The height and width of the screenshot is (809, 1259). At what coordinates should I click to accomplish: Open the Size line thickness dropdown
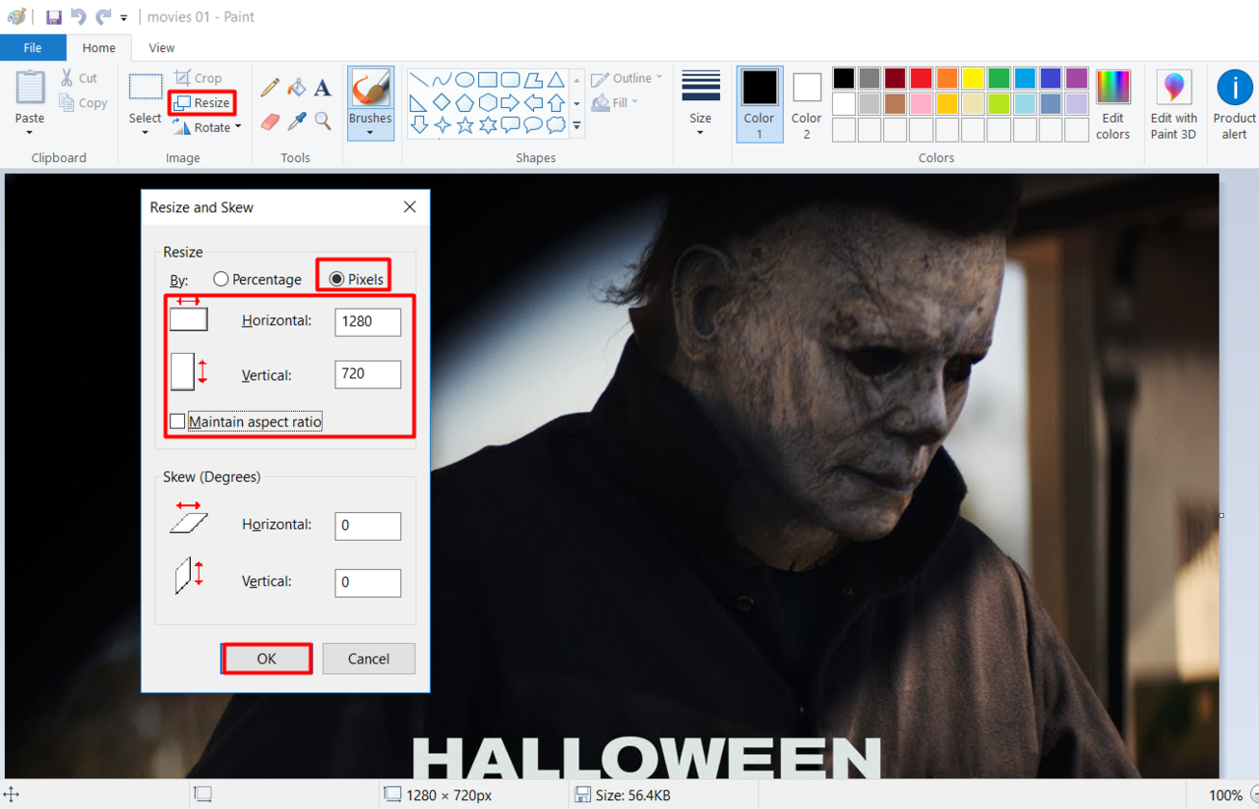[700, 103]
